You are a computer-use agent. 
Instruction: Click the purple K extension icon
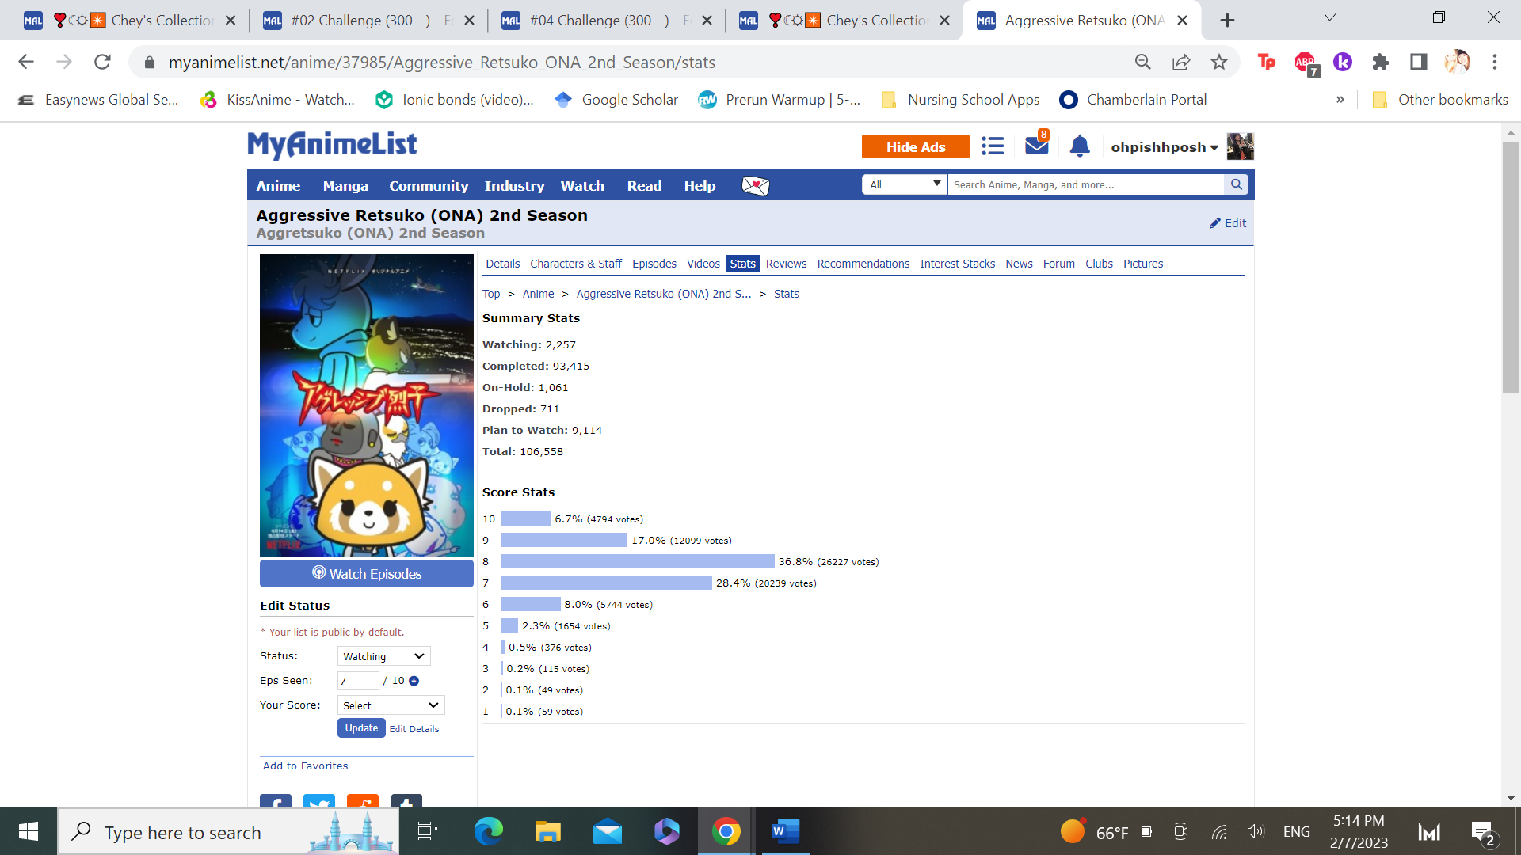tap(1343, 62)
